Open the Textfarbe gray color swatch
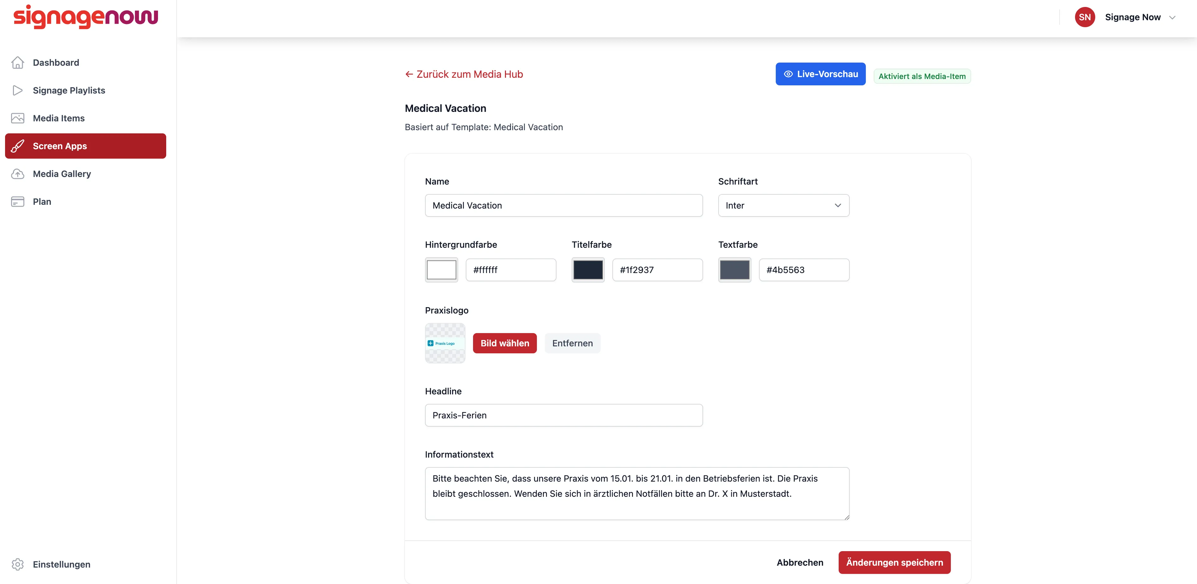This screenshot has height=584, width=1197. click(734, 270)
